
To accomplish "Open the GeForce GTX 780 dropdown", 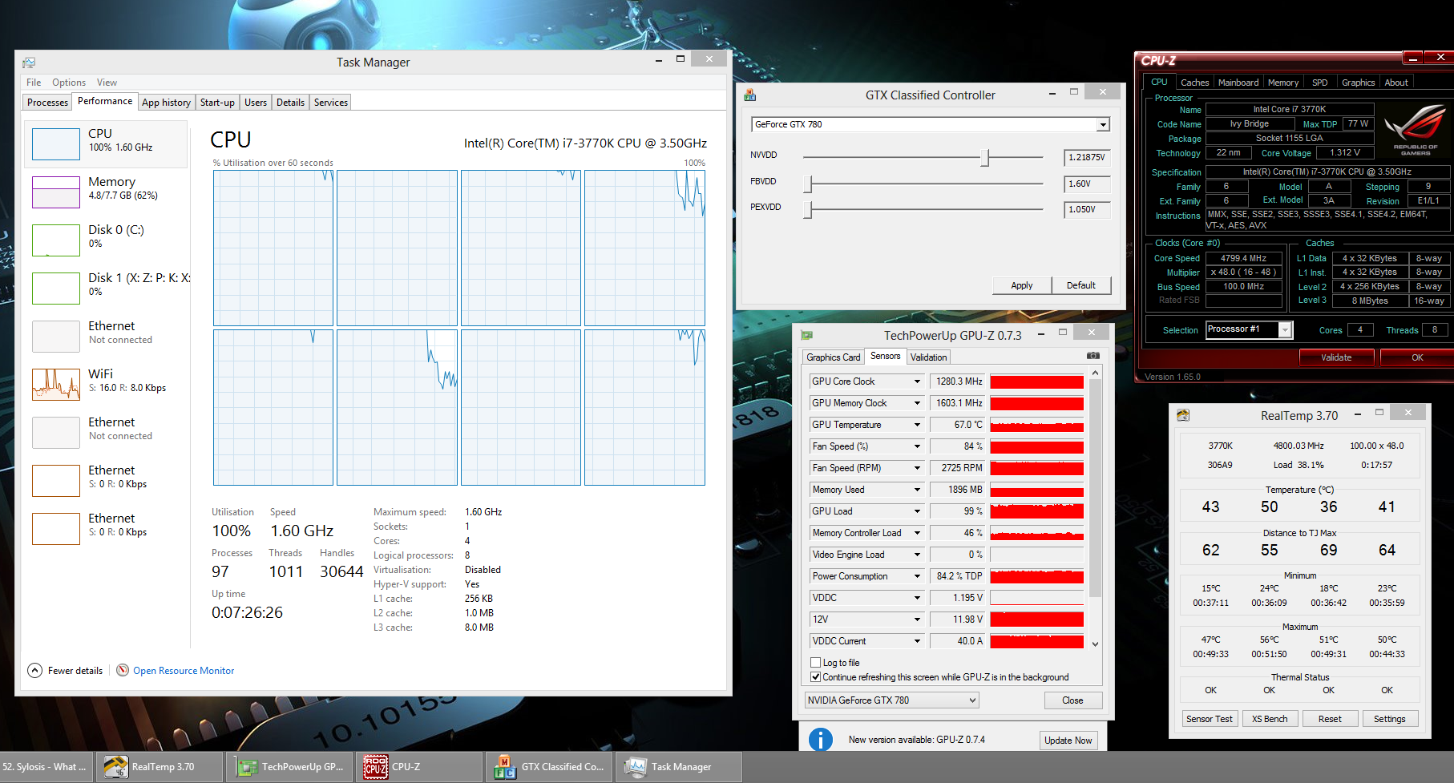I will coord(1103,124).
